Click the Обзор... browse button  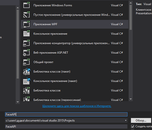click(x=141, y=121)
